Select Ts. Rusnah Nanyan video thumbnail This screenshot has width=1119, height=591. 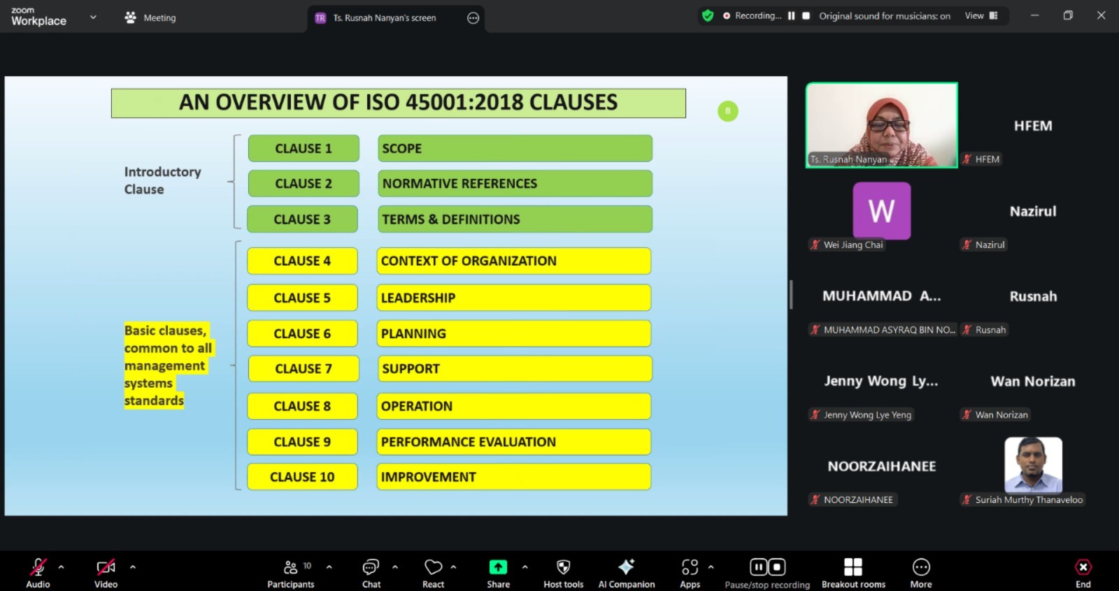point(881,125)
